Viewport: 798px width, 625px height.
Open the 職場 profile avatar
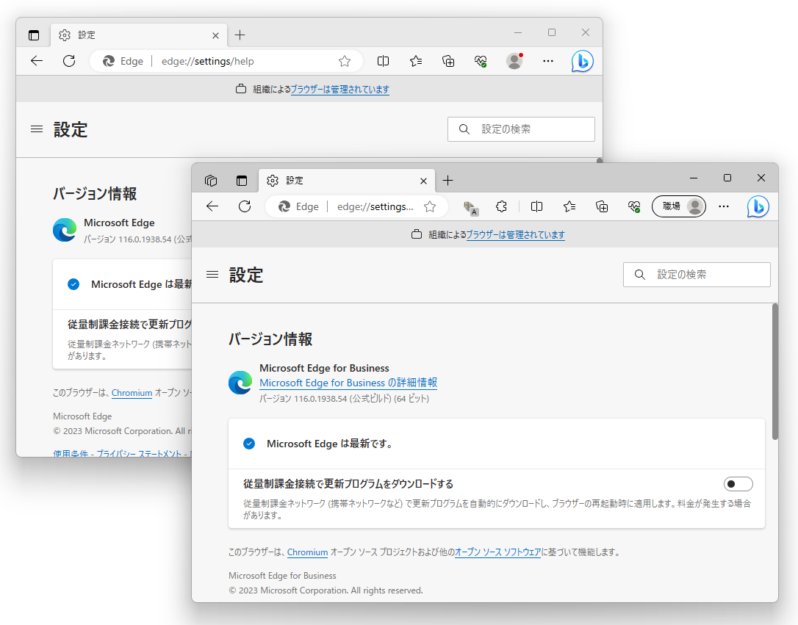tap(678, 206)
